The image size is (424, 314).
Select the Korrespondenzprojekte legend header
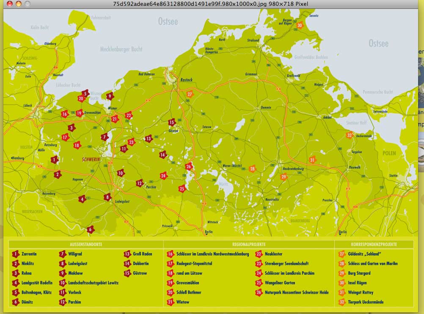click(x=374, y=244)
